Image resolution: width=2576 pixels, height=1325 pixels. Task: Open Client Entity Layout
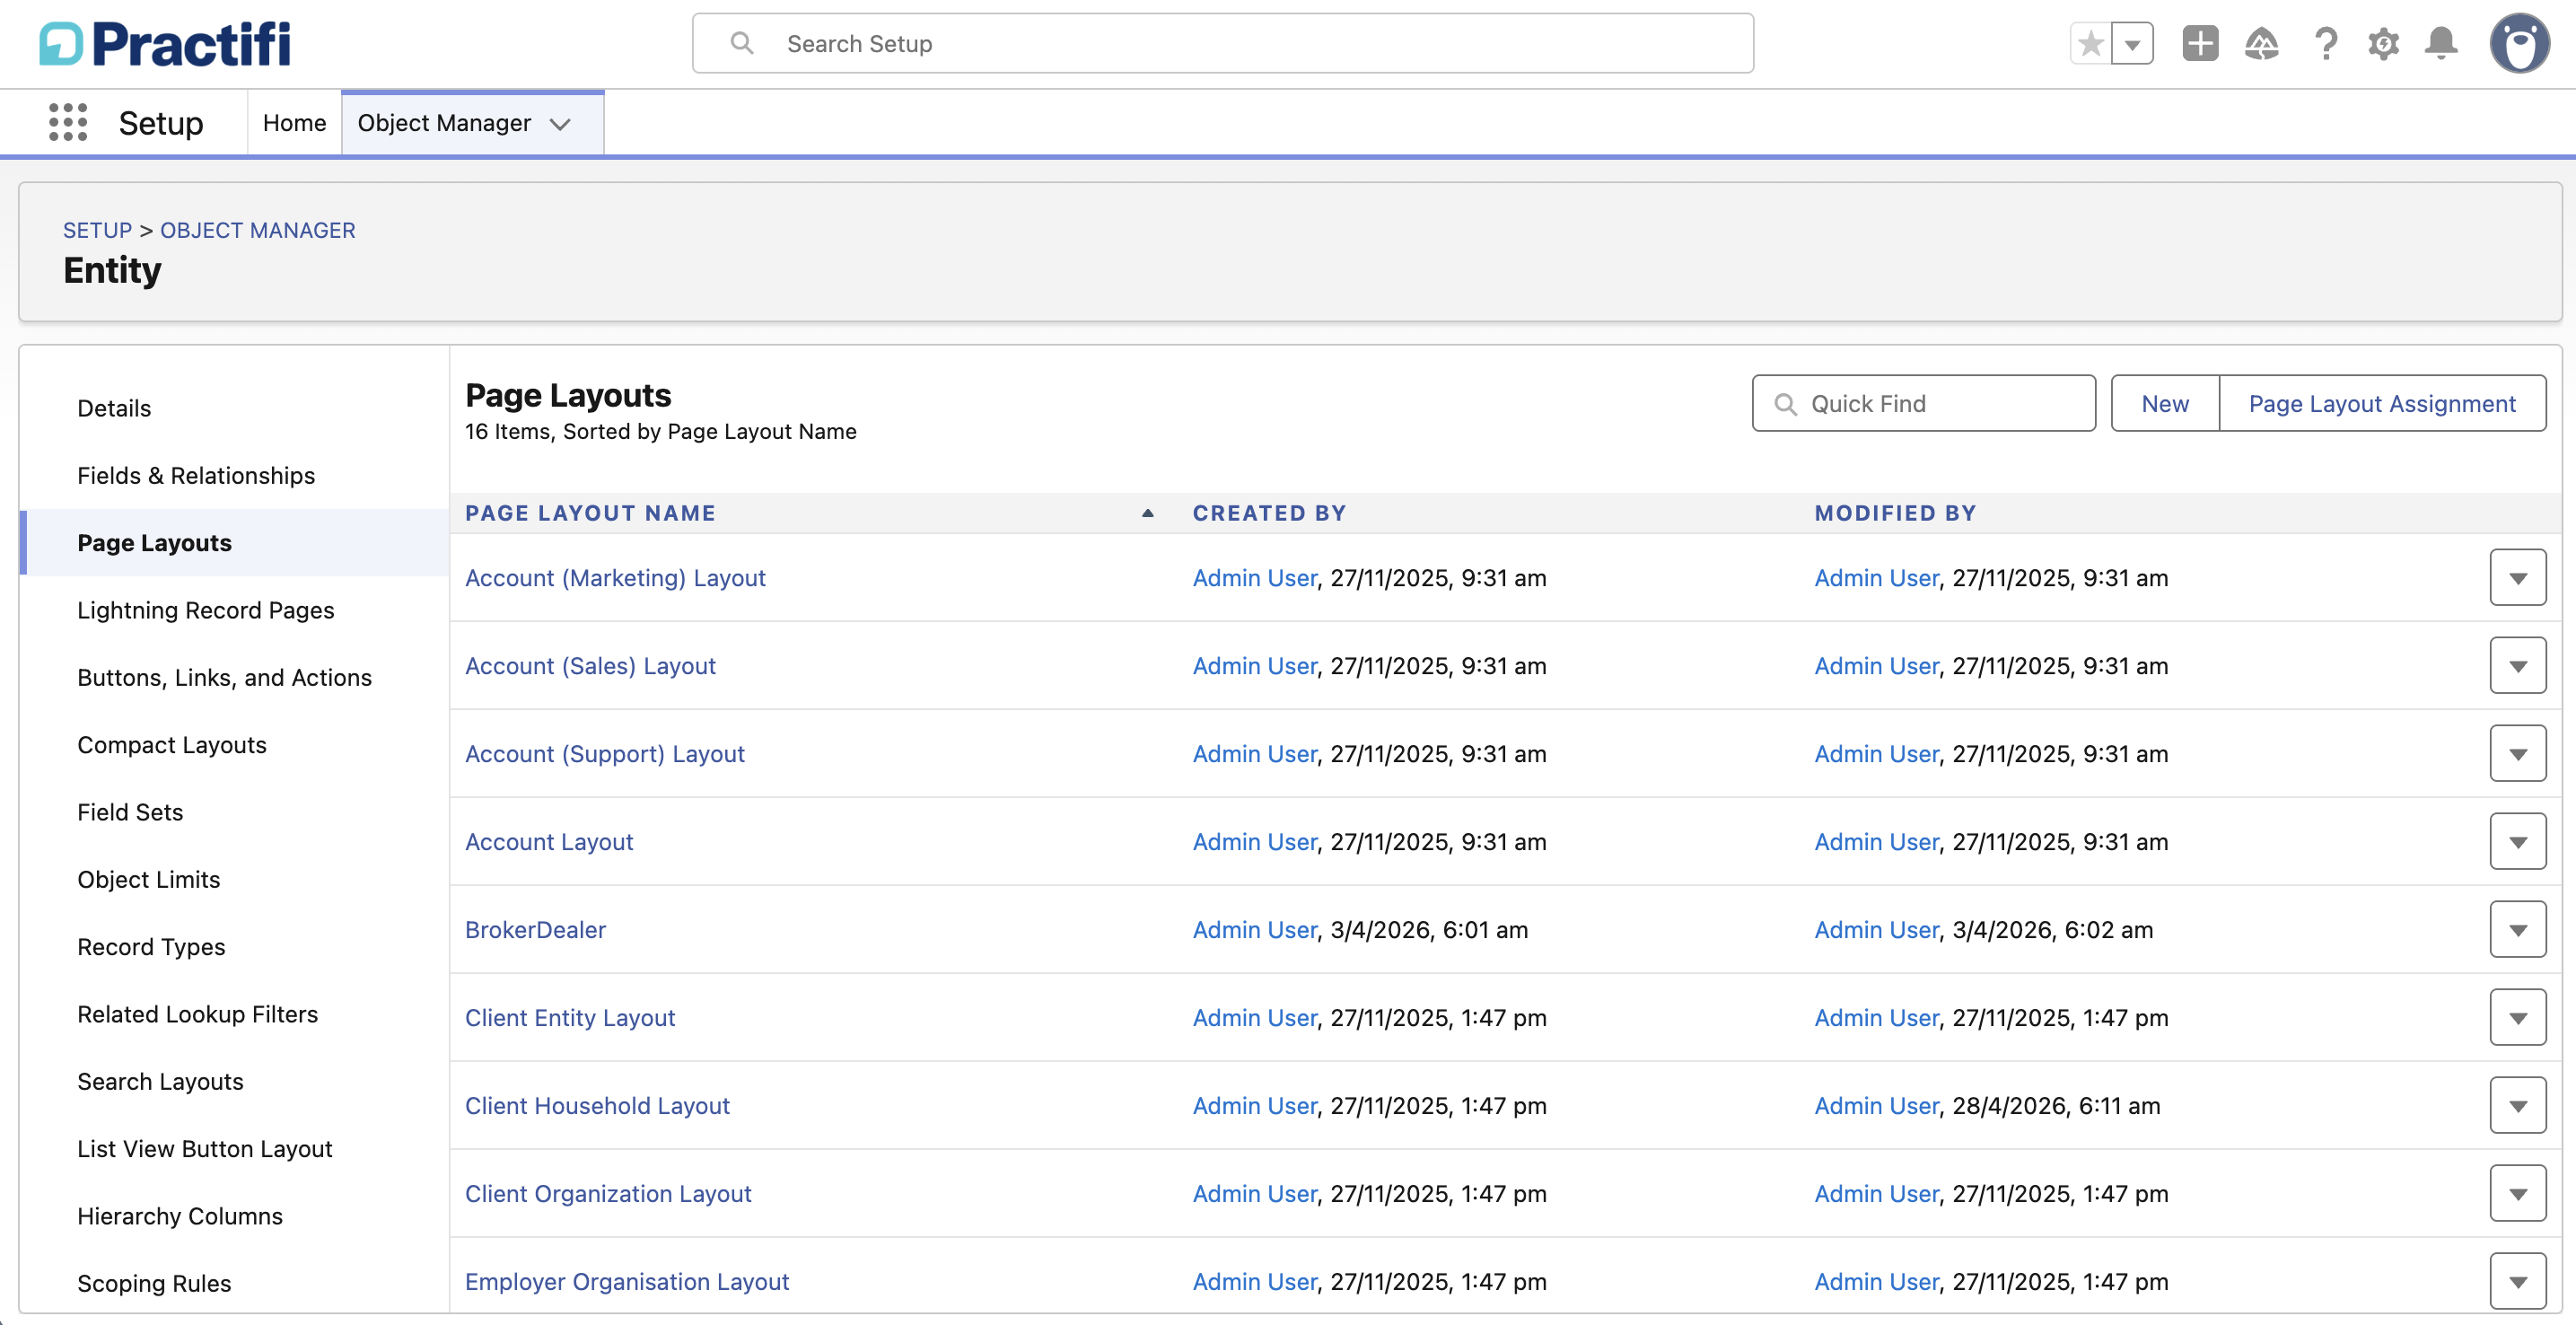[570, 1018]
